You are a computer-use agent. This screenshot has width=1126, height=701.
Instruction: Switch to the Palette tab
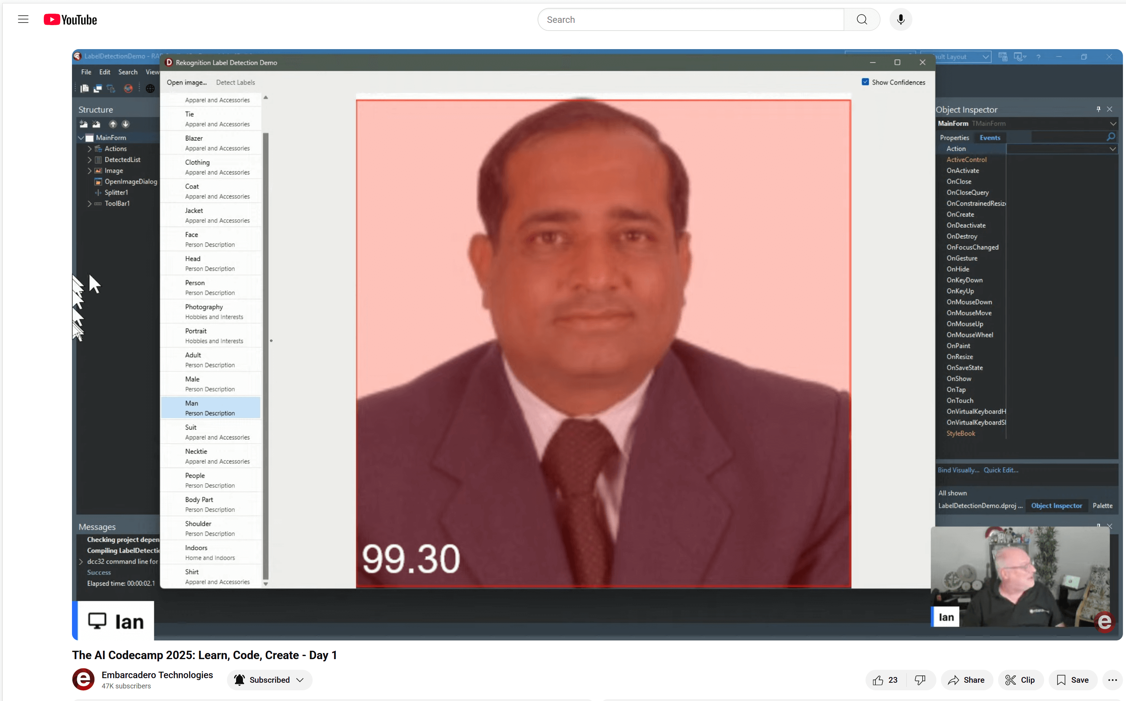point(1102,505)
